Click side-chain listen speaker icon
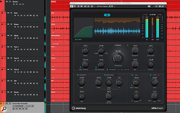This screenshot has height=113, width=180. (116, 75)
